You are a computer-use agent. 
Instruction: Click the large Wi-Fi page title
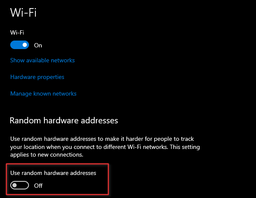point(23,12)
